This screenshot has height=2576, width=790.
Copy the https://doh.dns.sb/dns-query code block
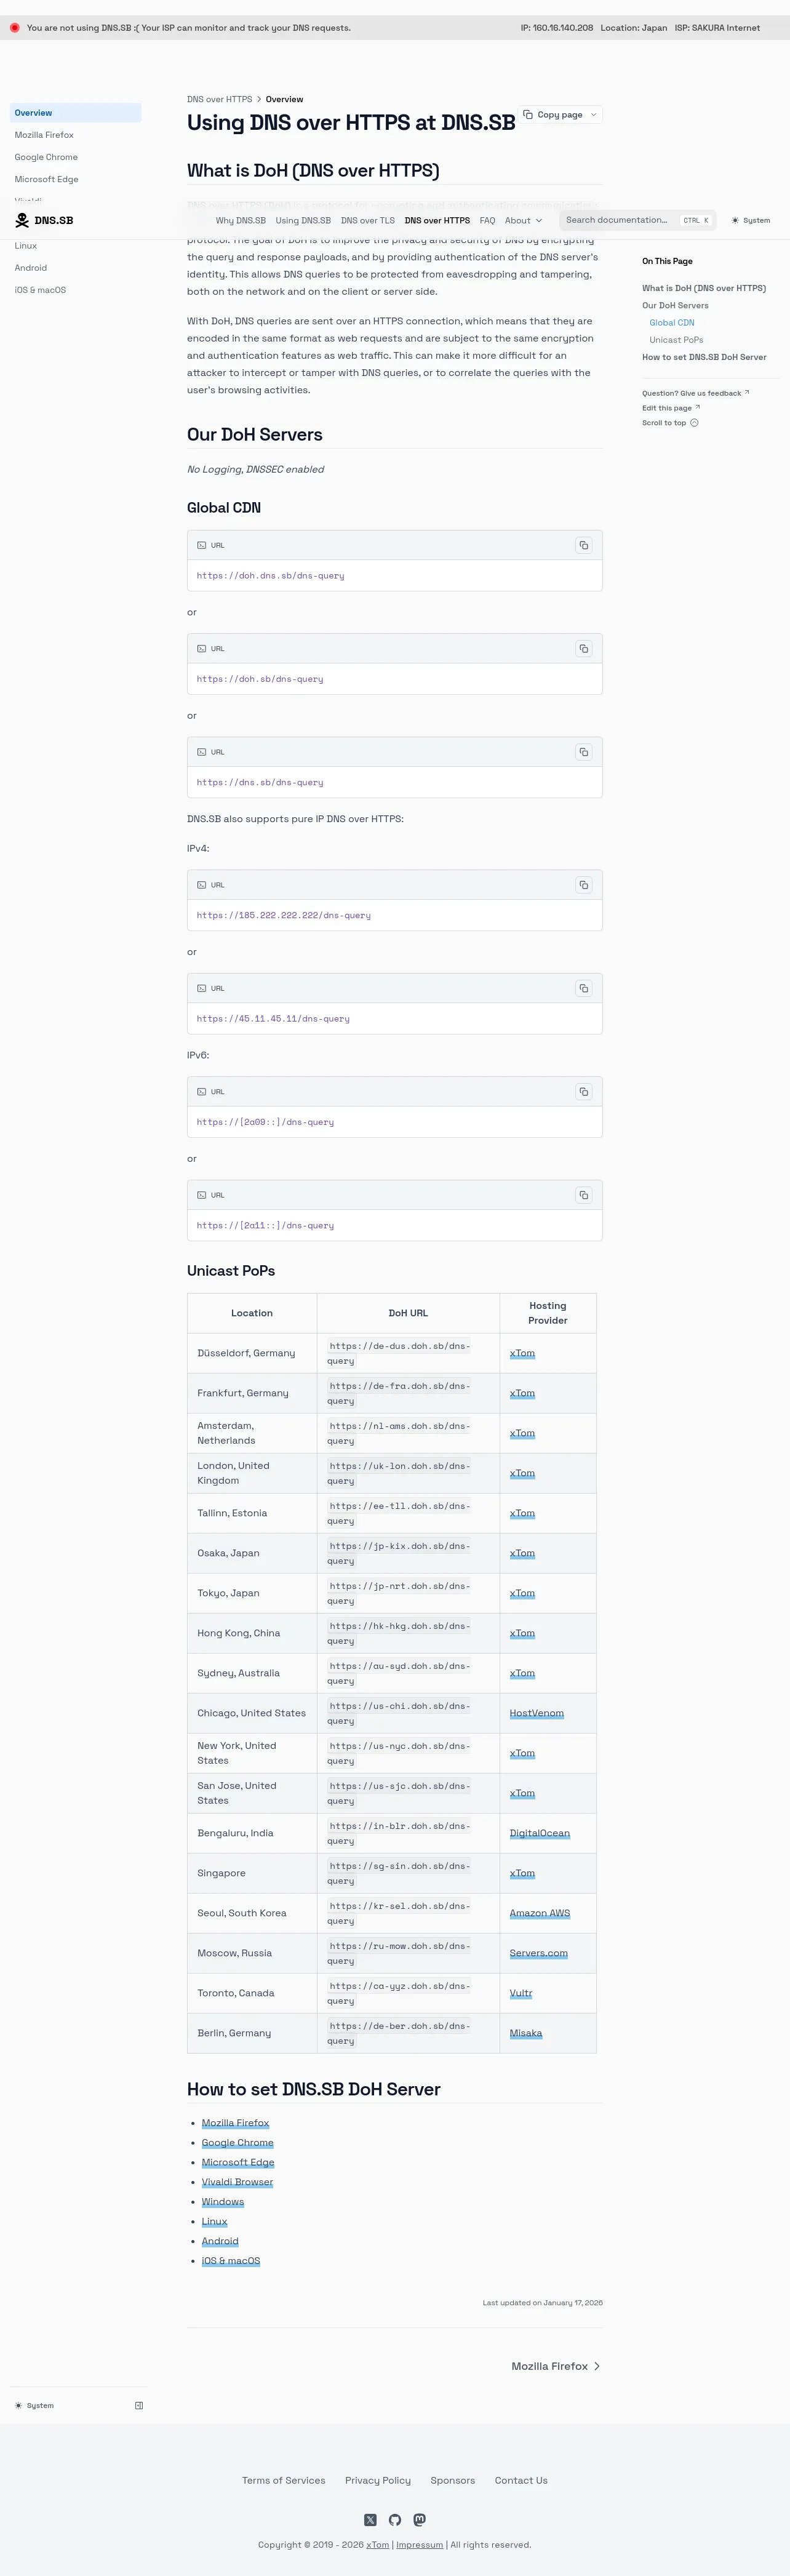583,545
